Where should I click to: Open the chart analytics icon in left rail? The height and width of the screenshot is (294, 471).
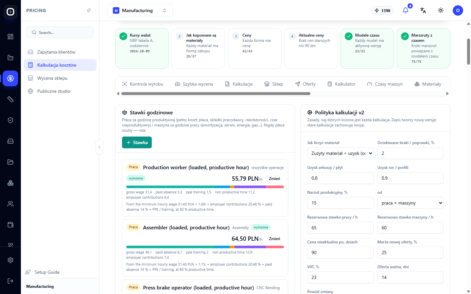click(x=10, y=57)
